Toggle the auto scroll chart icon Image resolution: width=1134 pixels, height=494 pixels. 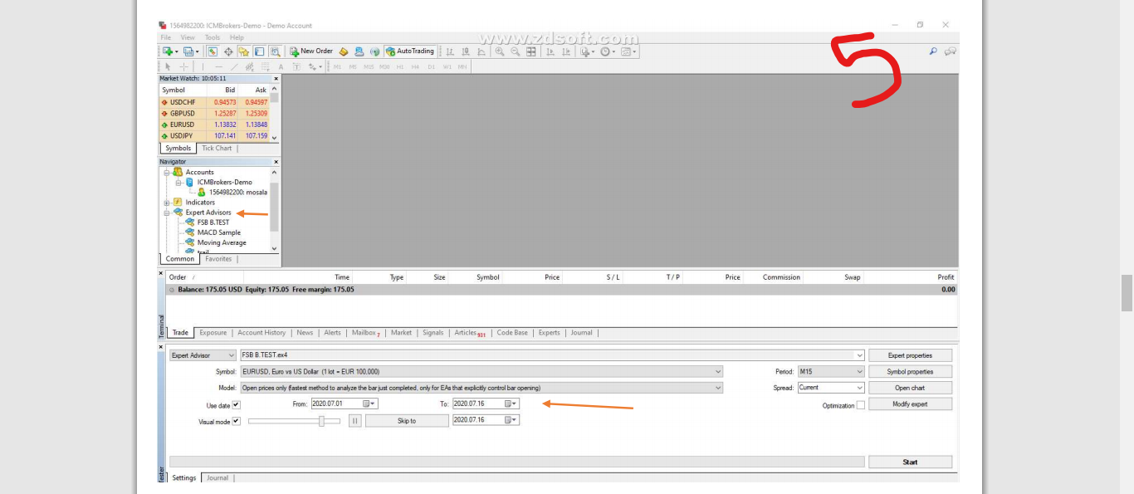[x=550, y=51]
